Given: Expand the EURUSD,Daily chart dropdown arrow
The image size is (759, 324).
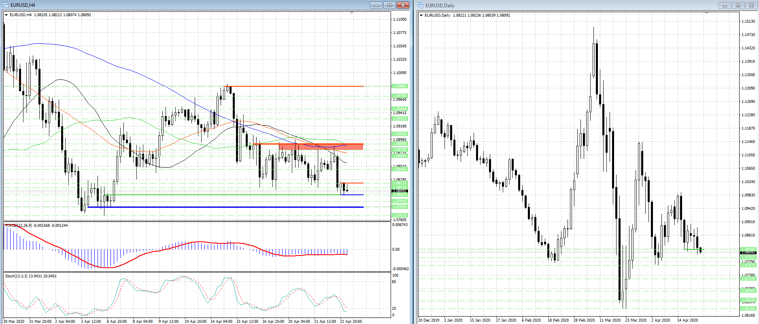Looking at the screenshot, I should 421,15.
